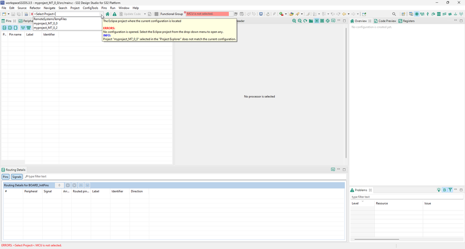Click the Pin name column header
465x249 pixels.
coord(16,35)
